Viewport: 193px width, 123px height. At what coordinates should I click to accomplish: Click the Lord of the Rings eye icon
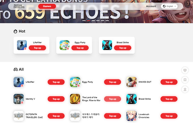point(75,99)
